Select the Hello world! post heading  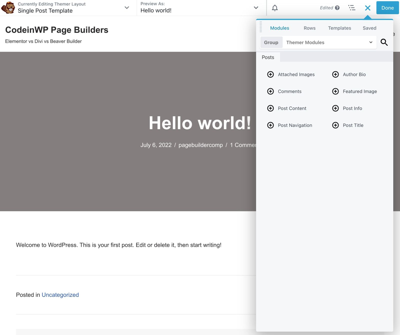tap(199, 123)
